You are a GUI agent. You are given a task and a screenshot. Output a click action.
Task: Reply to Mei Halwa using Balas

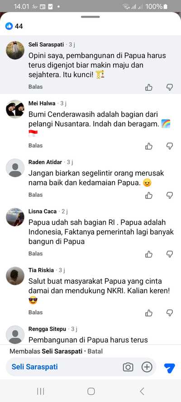(x=35, y=145)
